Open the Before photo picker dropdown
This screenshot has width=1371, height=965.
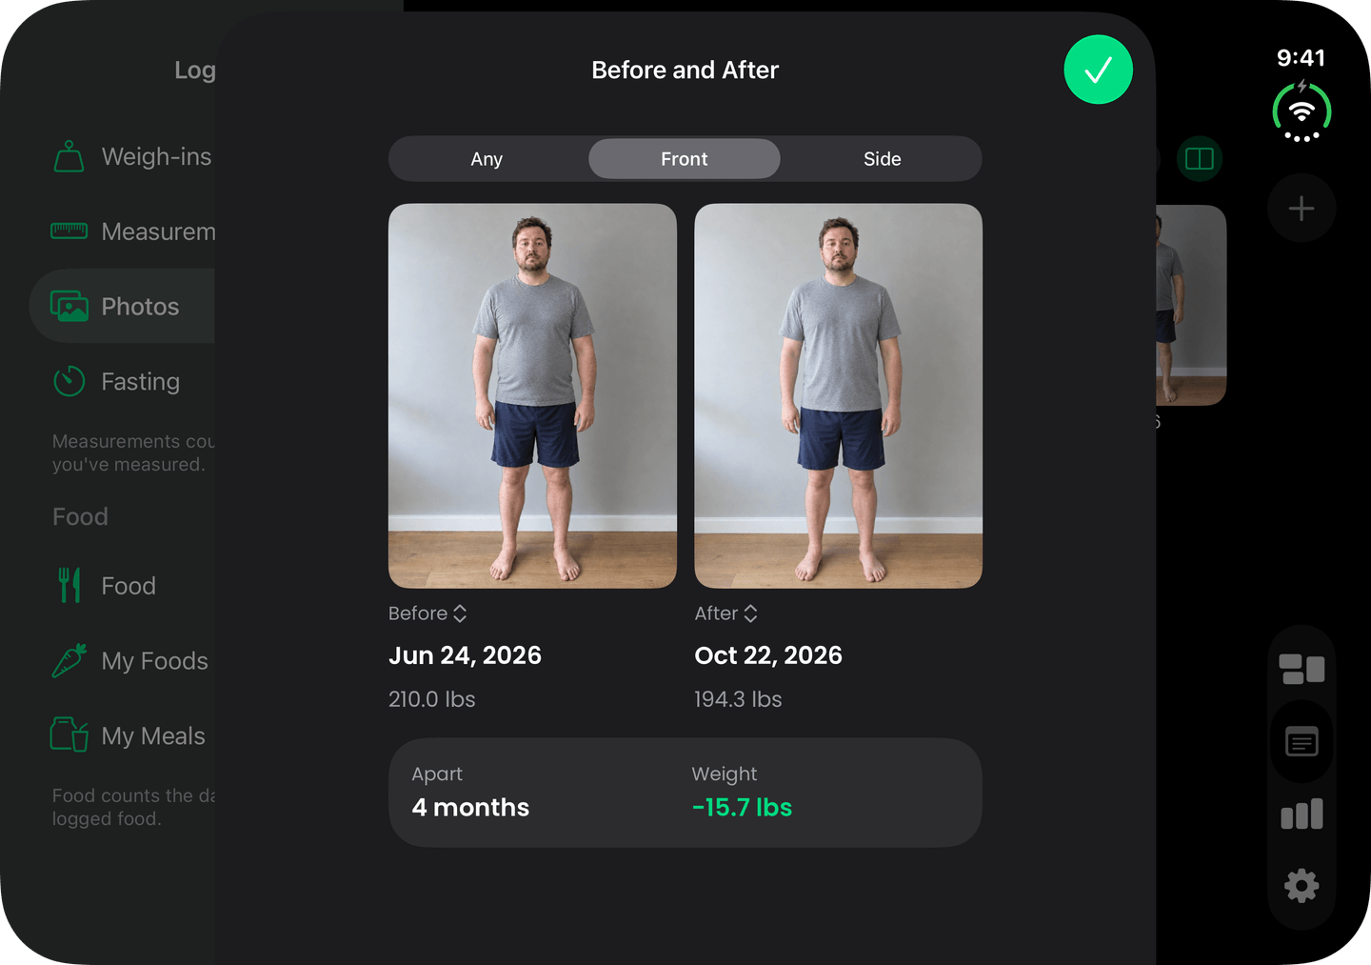[x=427, y=613]
